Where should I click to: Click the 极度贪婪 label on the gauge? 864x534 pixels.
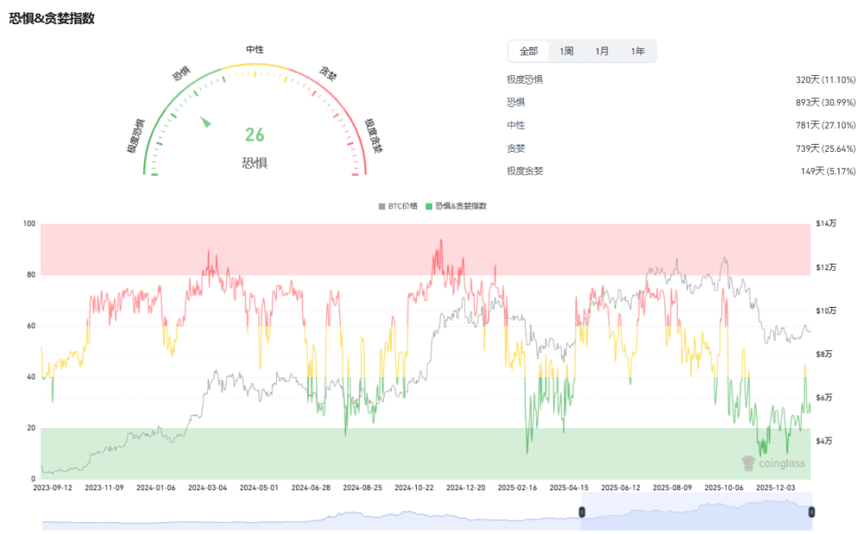coord(374,135)
